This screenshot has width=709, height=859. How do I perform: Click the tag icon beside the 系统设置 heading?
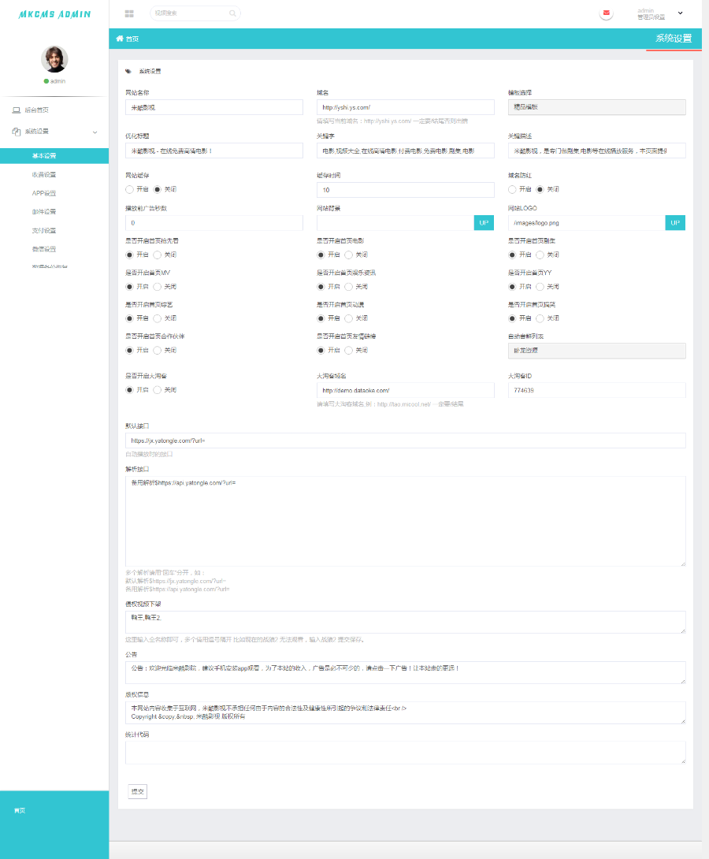(x=128, y=71)
